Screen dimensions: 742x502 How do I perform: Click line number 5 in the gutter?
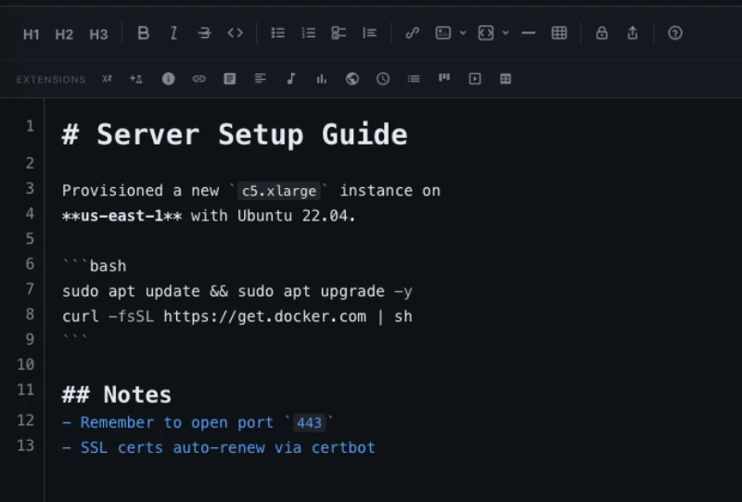(x=30, y=239)
